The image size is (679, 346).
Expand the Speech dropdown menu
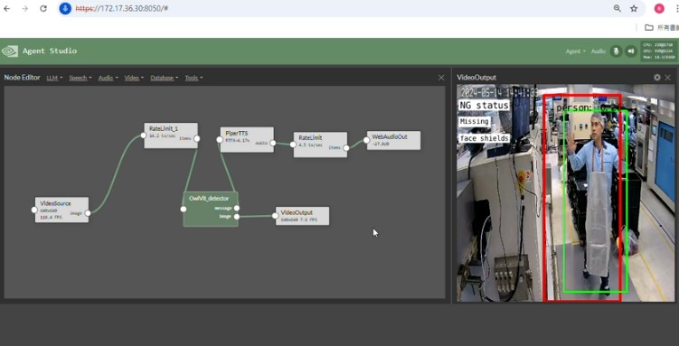[80, 78]
